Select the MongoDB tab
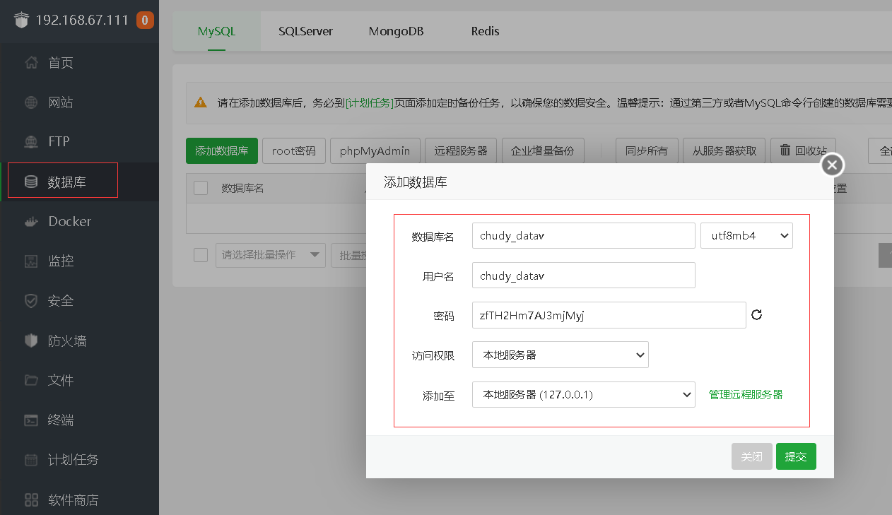Viewport: 892px width, 515px height. [396, 31]
